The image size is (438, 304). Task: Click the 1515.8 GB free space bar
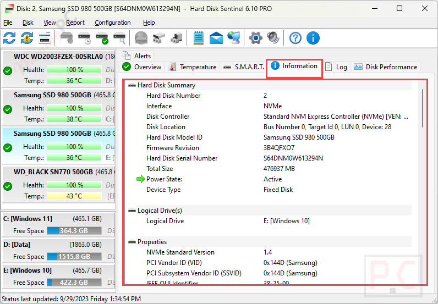coord(74,257)
